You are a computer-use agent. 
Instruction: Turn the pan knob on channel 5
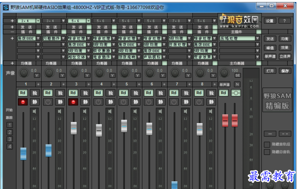[124, 73]
